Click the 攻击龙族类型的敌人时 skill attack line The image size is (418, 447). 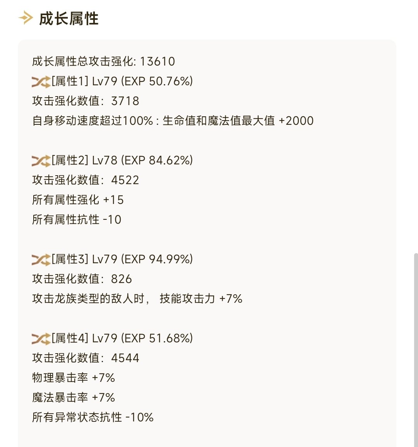click(x=137, y=299)
